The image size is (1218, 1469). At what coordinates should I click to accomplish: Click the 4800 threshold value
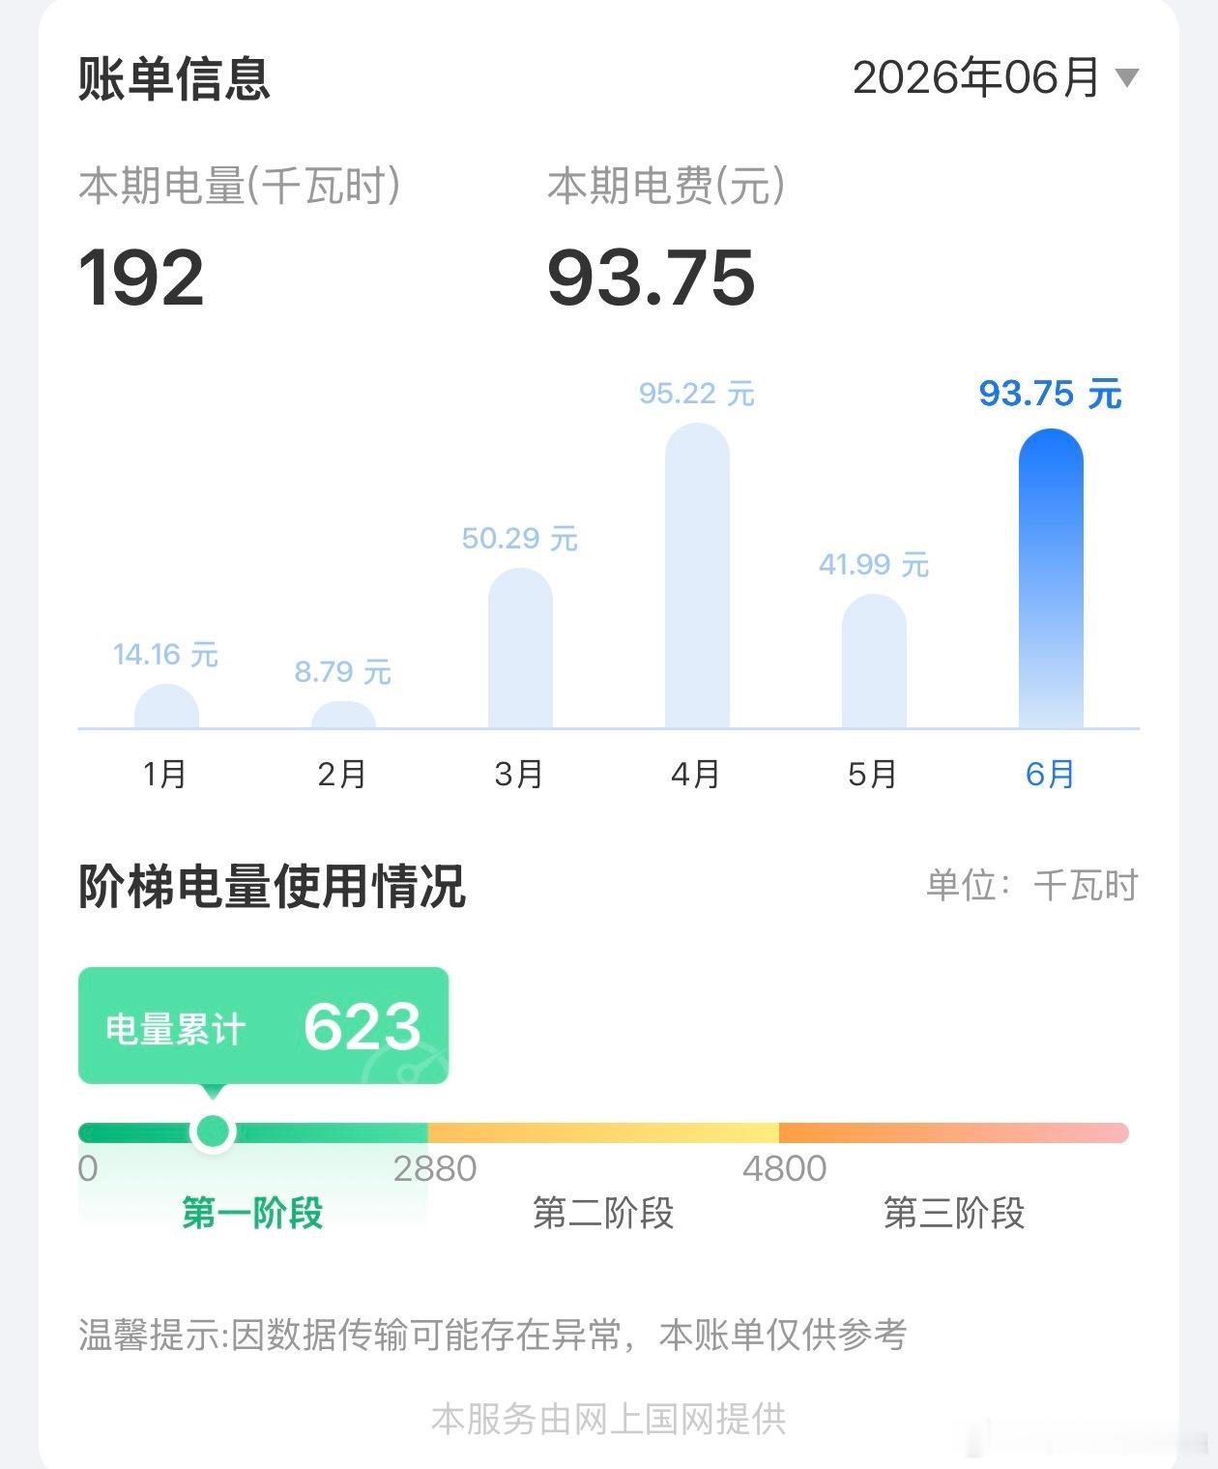785,1168
